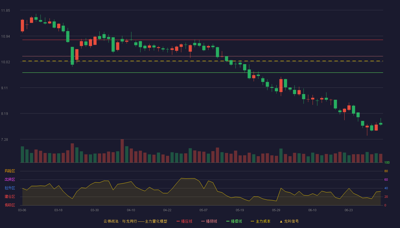
Task: Click the red 20 indicator axis value
Action: pyautogui.click(x=386, y=197)
